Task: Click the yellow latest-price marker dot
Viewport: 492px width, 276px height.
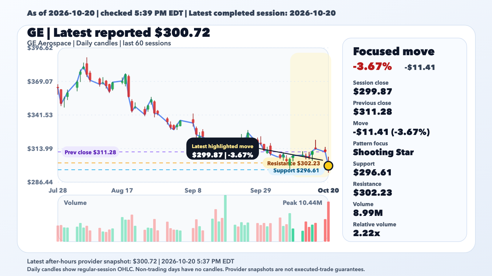Action: click(328, 166)
